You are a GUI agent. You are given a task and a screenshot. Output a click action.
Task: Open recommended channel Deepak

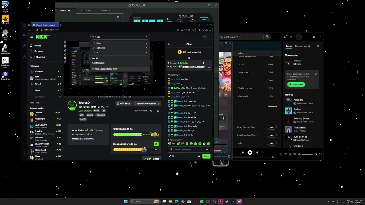pos(45,114)
